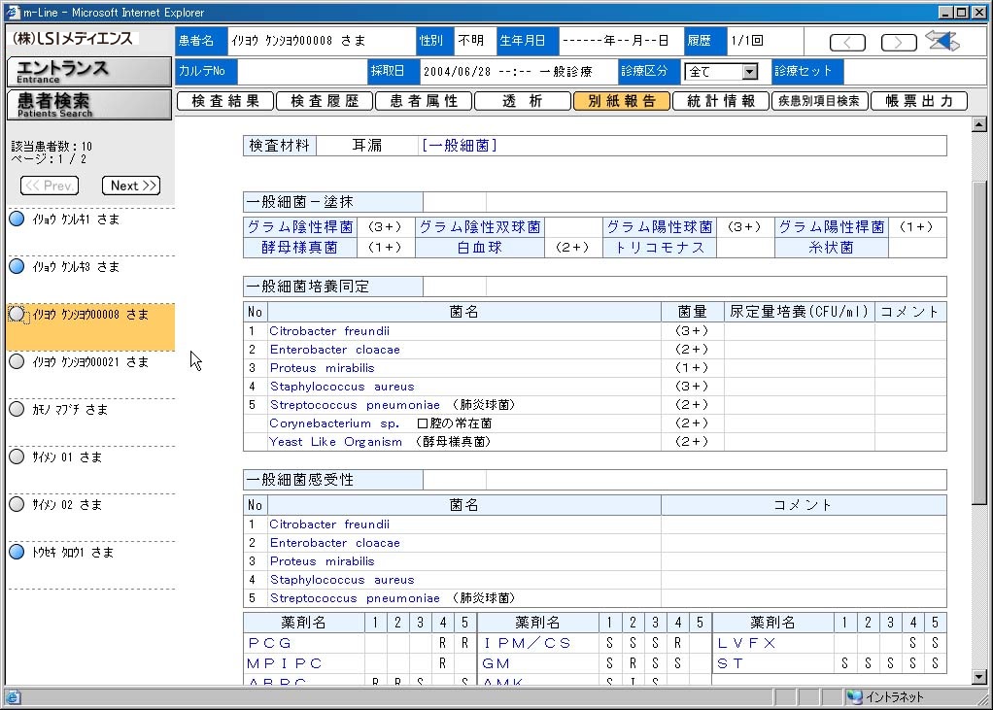This screenshot has width=993, height=710.
Task: Click the ST drug name
Action: point(731,663)
